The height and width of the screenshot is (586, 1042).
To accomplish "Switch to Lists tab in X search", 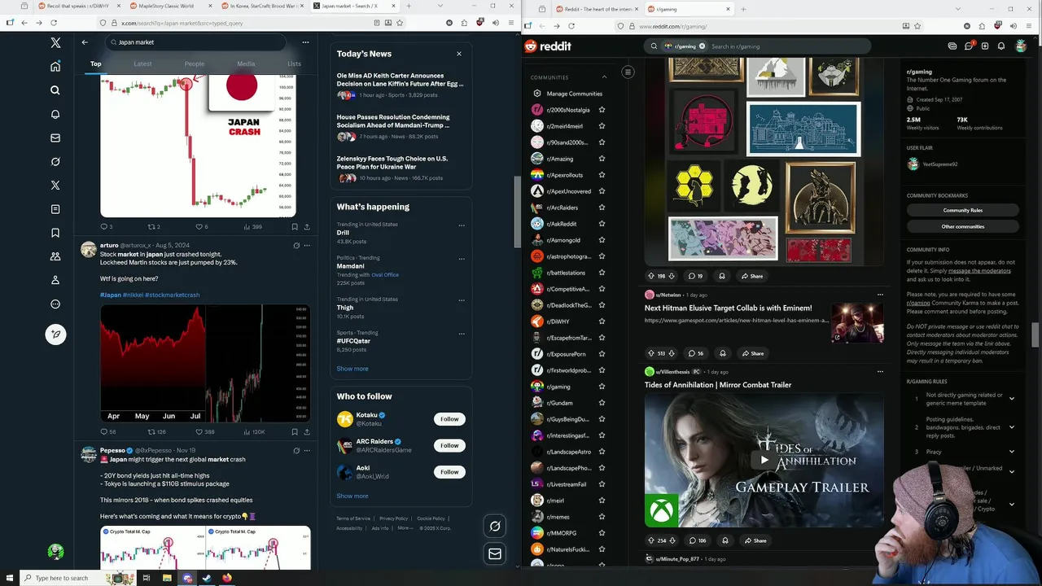I will (x=295, y=63).
